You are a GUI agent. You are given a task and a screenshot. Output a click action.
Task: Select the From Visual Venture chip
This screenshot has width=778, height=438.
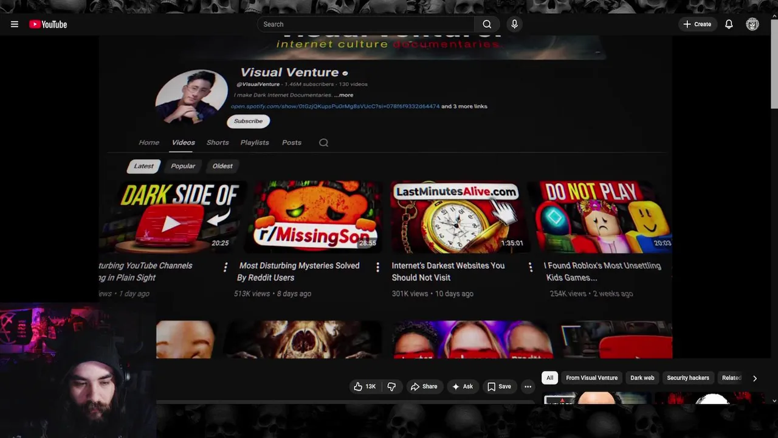coord(591,378)
